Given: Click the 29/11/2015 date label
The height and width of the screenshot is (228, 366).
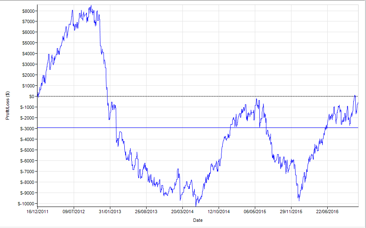Looking at the screenshot, I should [291, 212].
